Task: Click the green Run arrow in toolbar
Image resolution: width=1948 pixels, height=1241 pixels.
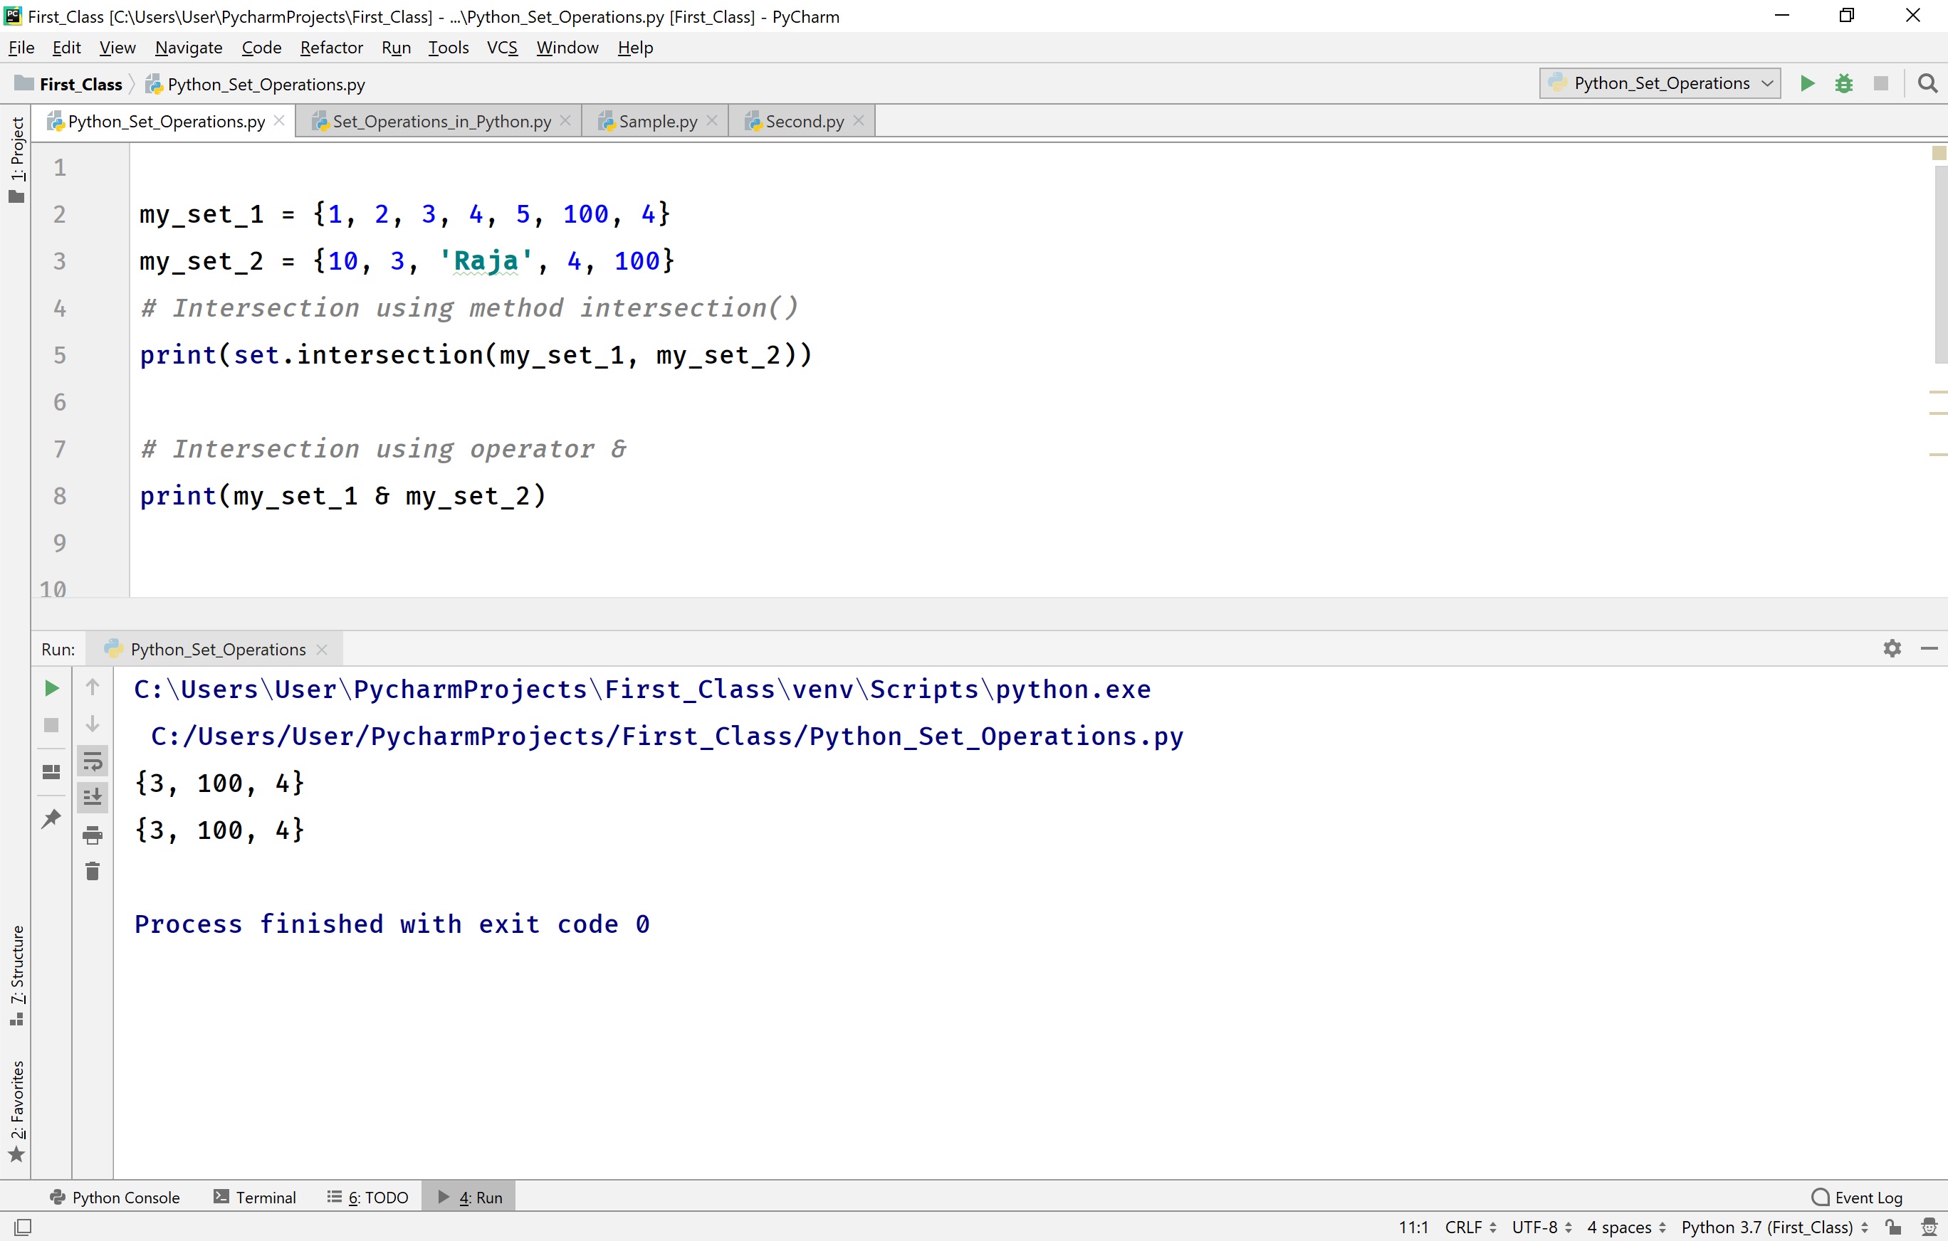Action: click(1807, 83)
